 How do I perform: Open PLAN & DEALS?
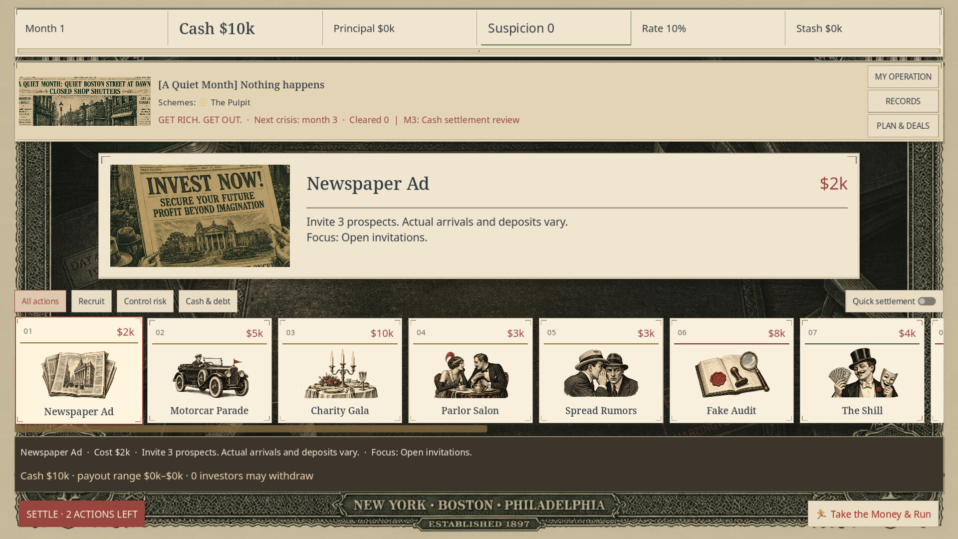[903, 126]
